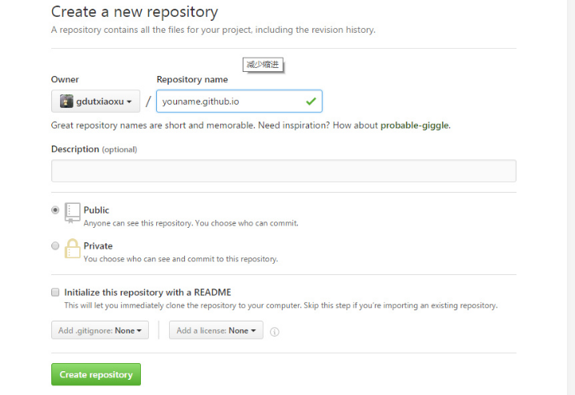
Task: Focus the Repository name input field
Action: tap(228, 102)
